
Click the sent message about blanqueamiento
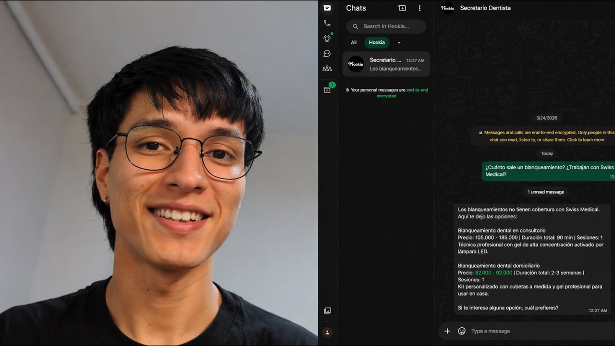[x=549, y=171]
